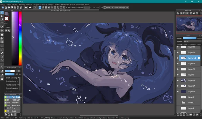The image size is (202, 119).
Task: Click the rainbow hue strip
Action: point(20,38)
